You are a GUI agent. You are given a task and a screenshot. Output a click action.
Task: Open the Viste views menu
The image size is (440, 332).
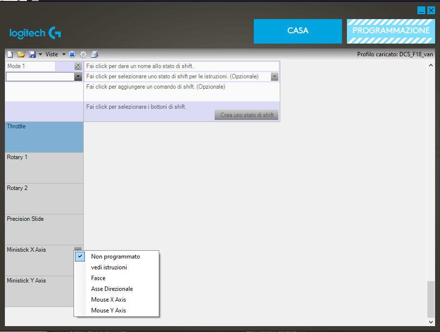point(51,54)
